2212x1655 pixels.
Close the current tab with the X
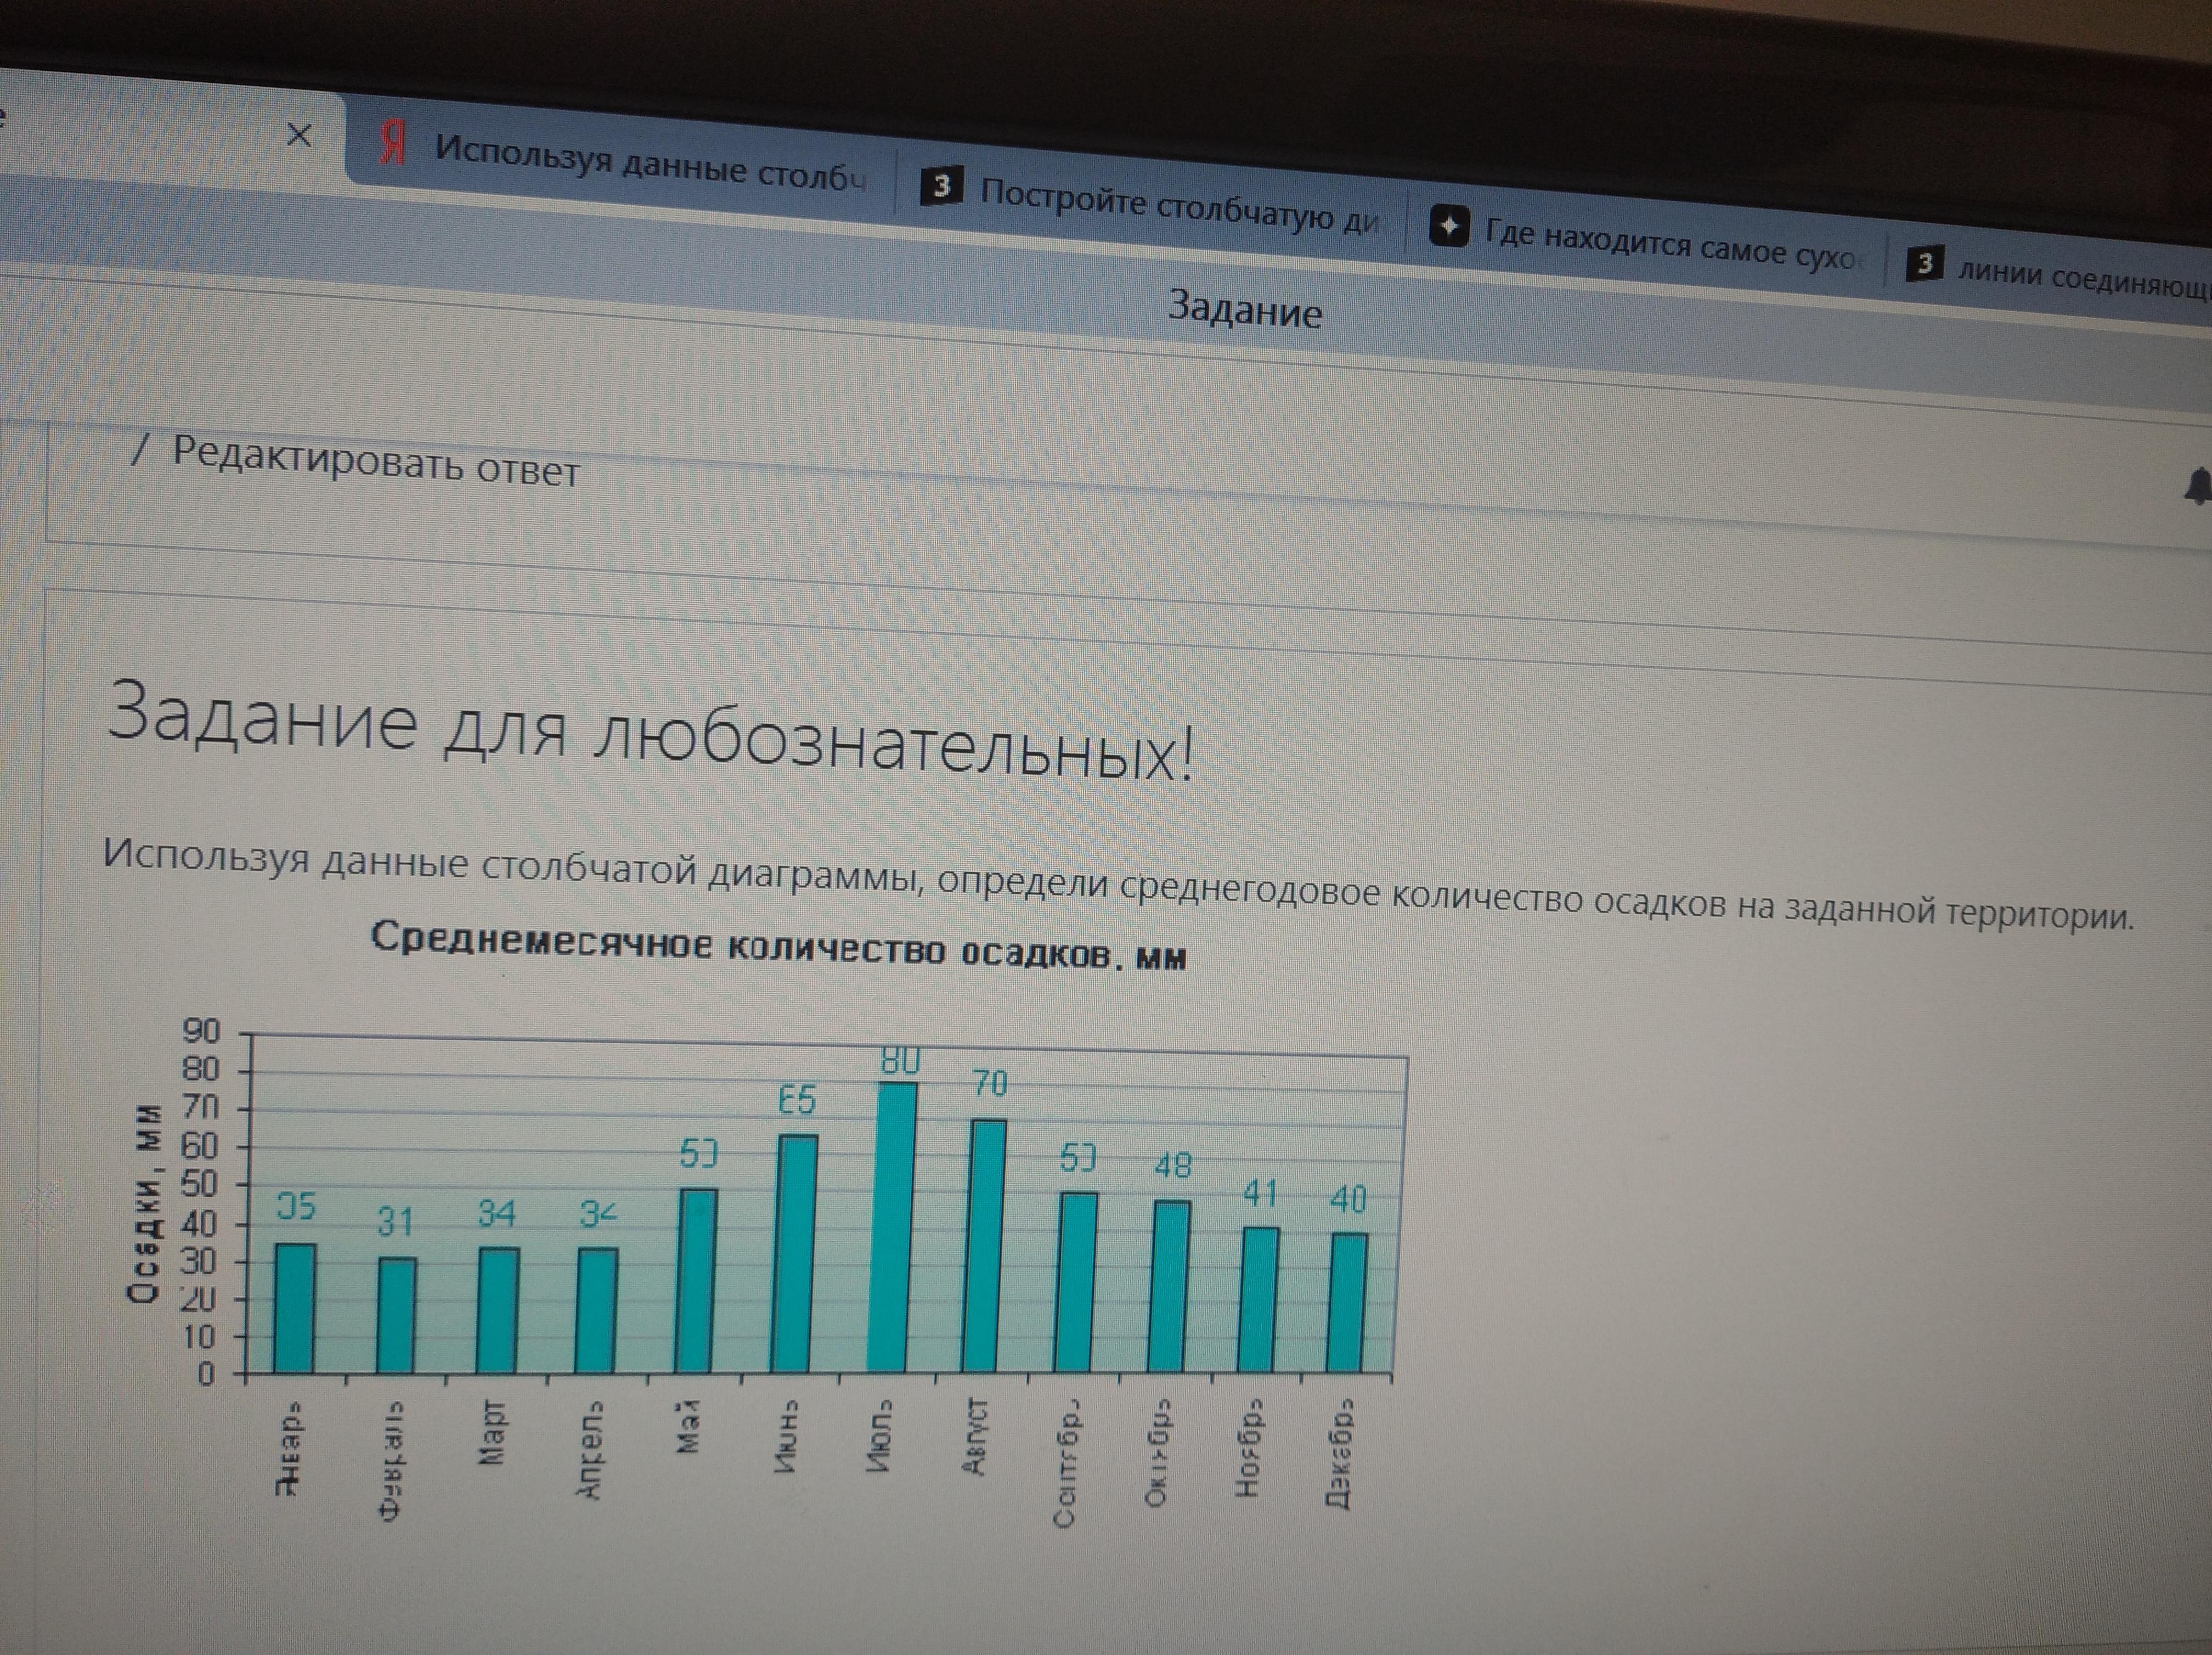pyautogui.click(x=299, y=134)
